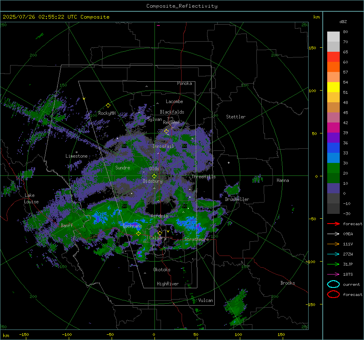Image resolution: width=364 pixels, height=340 pixels.
Task: Click the orange 111V arrow legend icon
Action: (333, 244)
